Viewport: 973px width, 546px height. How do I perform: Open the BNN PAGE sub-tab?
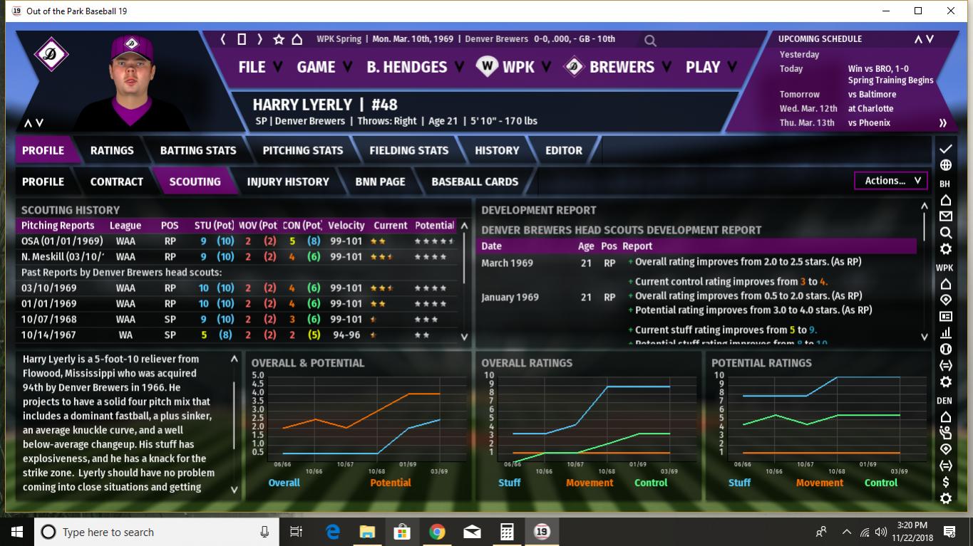[381, 182]
